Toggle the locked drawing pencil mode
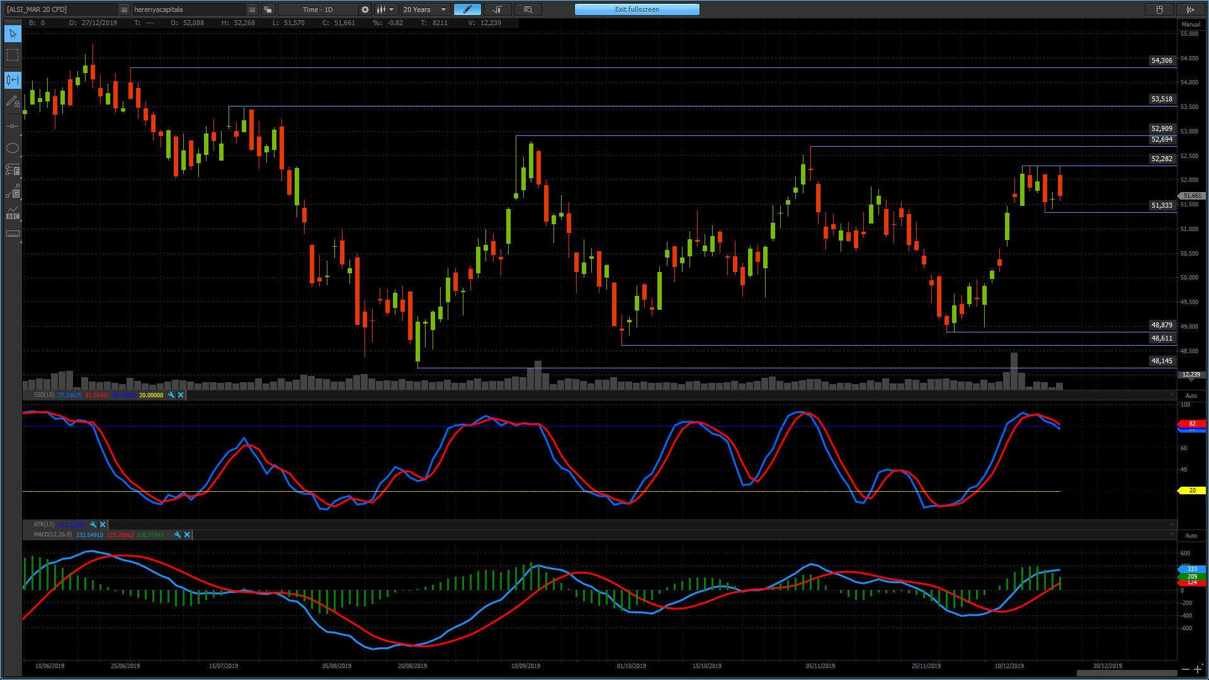This screenshot has width=1209, height=680. click(13, 101)
